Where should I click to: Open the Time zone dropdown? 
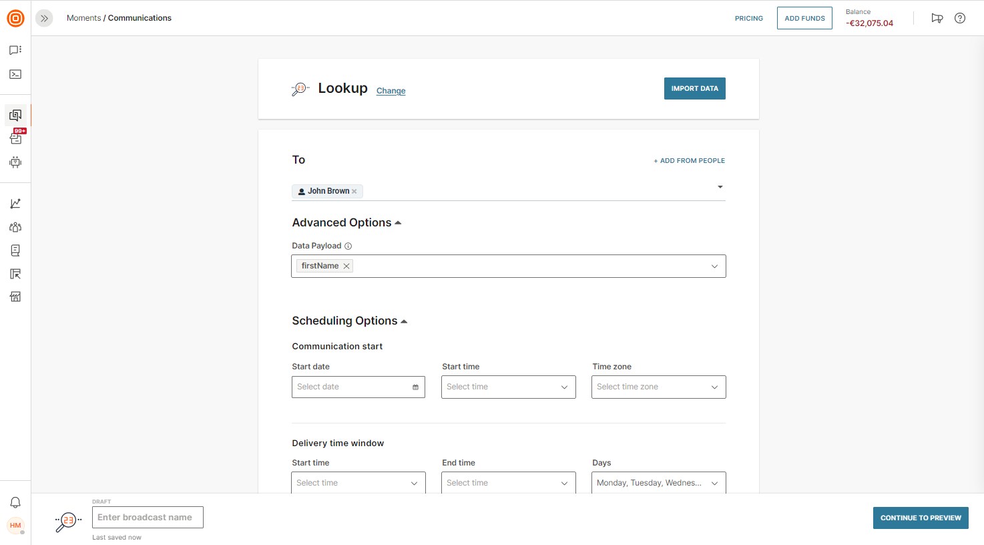[658, 387]
